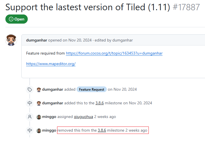Click dumganhar's small avatar beside milestone event
205x141 pixels.
(x=39, y=103)
